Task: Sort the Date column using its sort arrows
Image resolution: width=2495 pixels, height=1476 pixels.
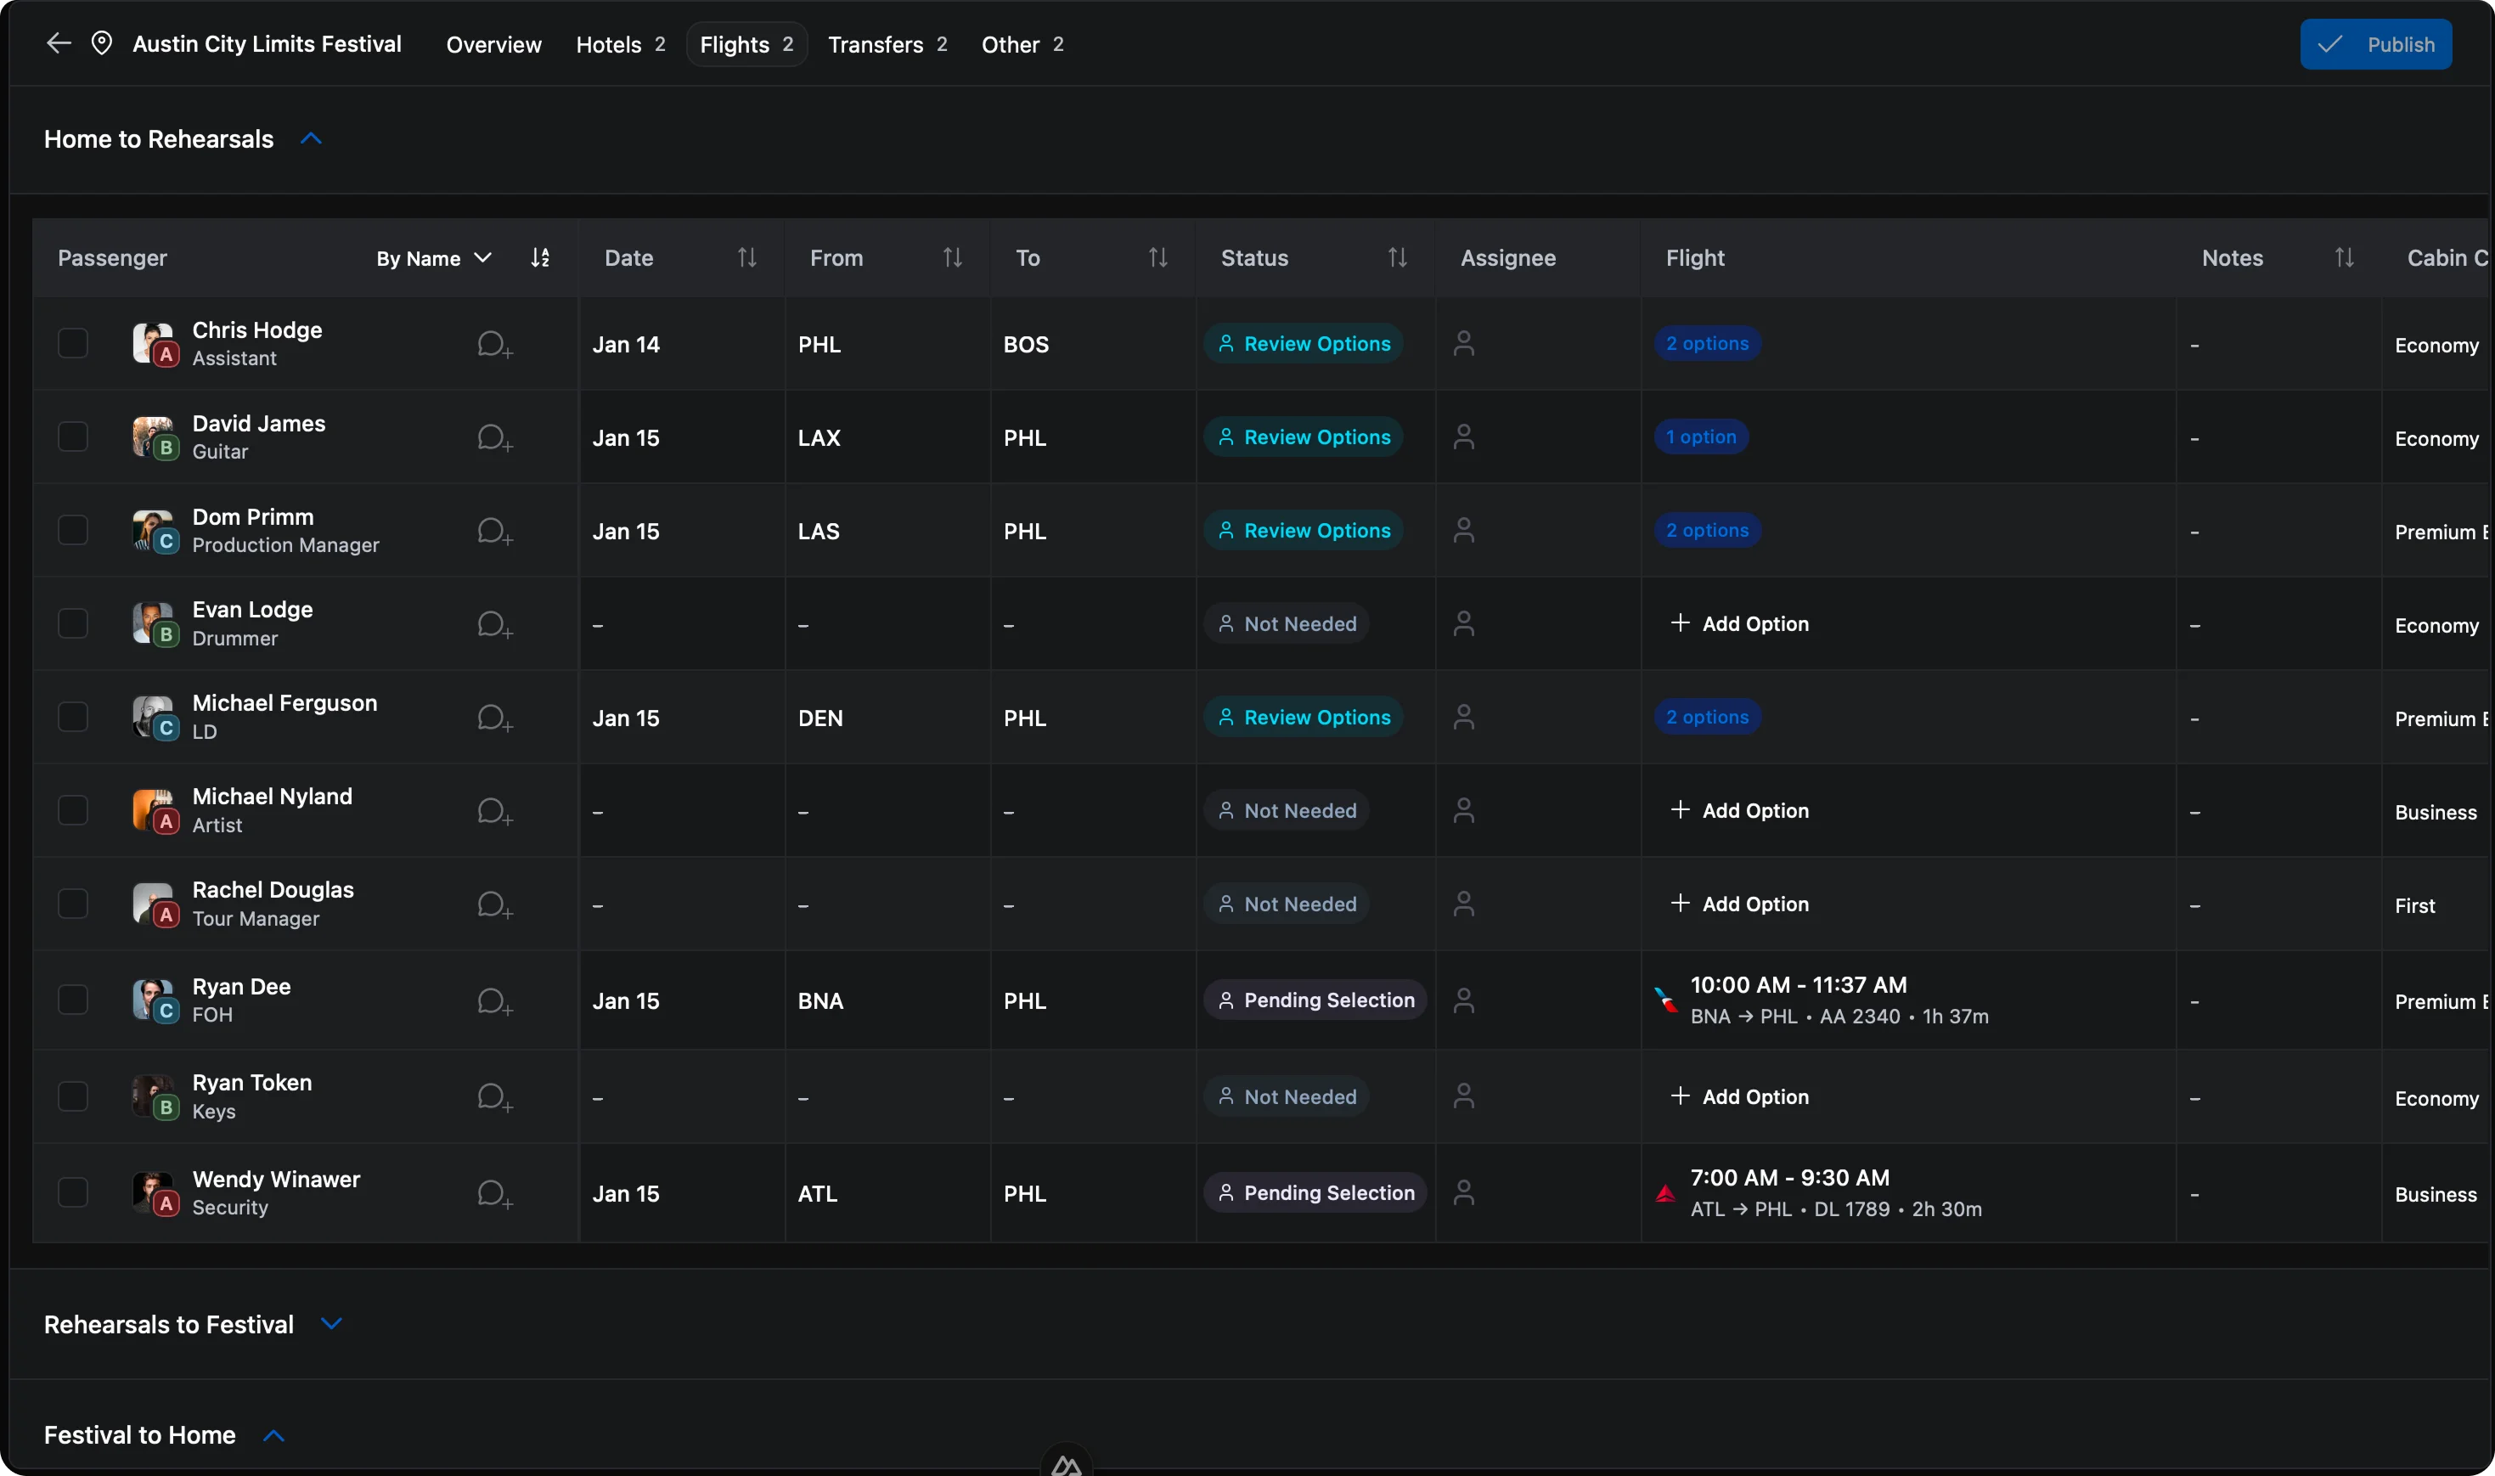Action: click(748, 256)
